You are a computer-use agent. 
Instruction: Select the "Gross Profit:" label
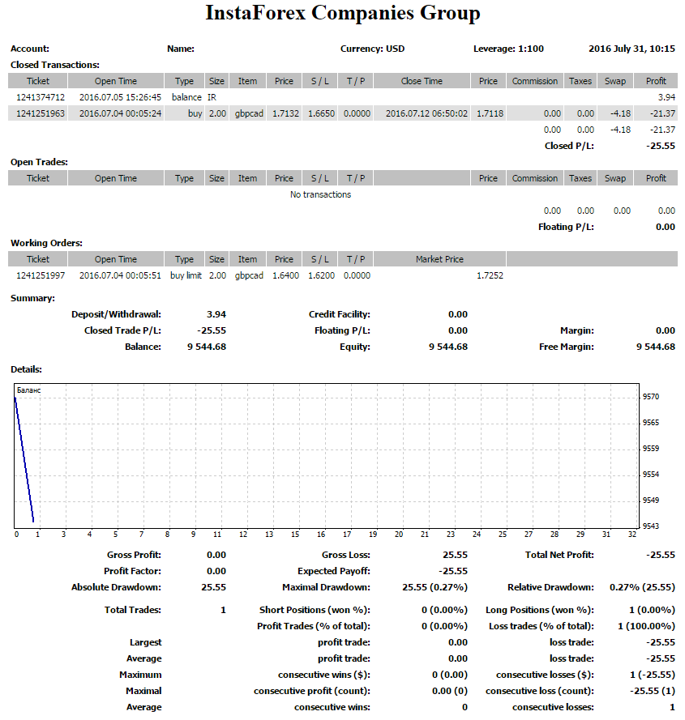pyautogui.click(x=135, y=555)
